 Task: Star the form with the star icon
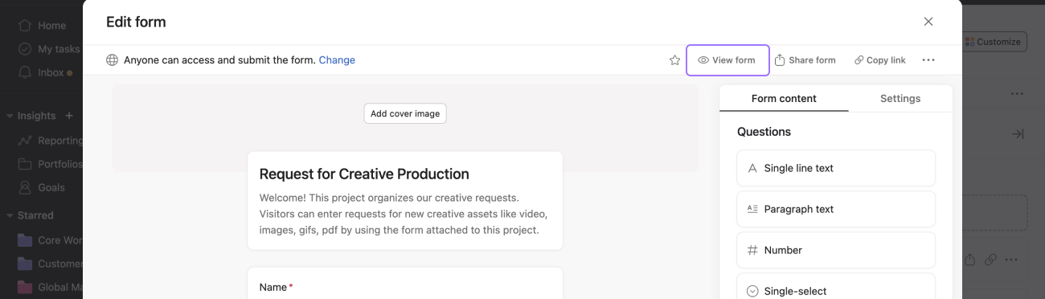[x=675, y=60]
